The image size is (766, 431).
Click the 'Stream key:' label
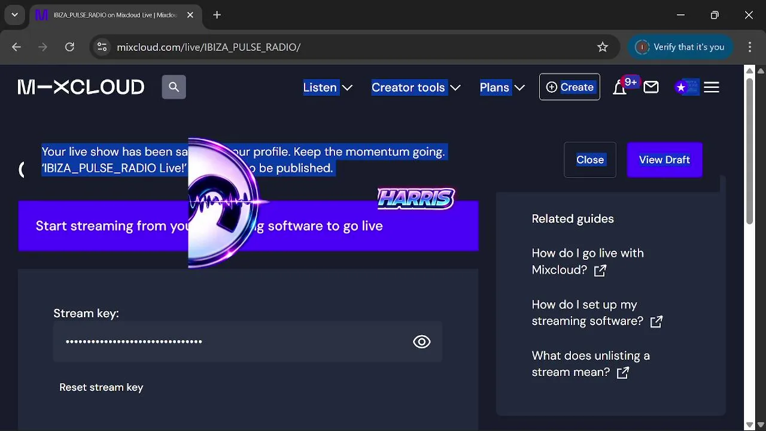[86, 313]
